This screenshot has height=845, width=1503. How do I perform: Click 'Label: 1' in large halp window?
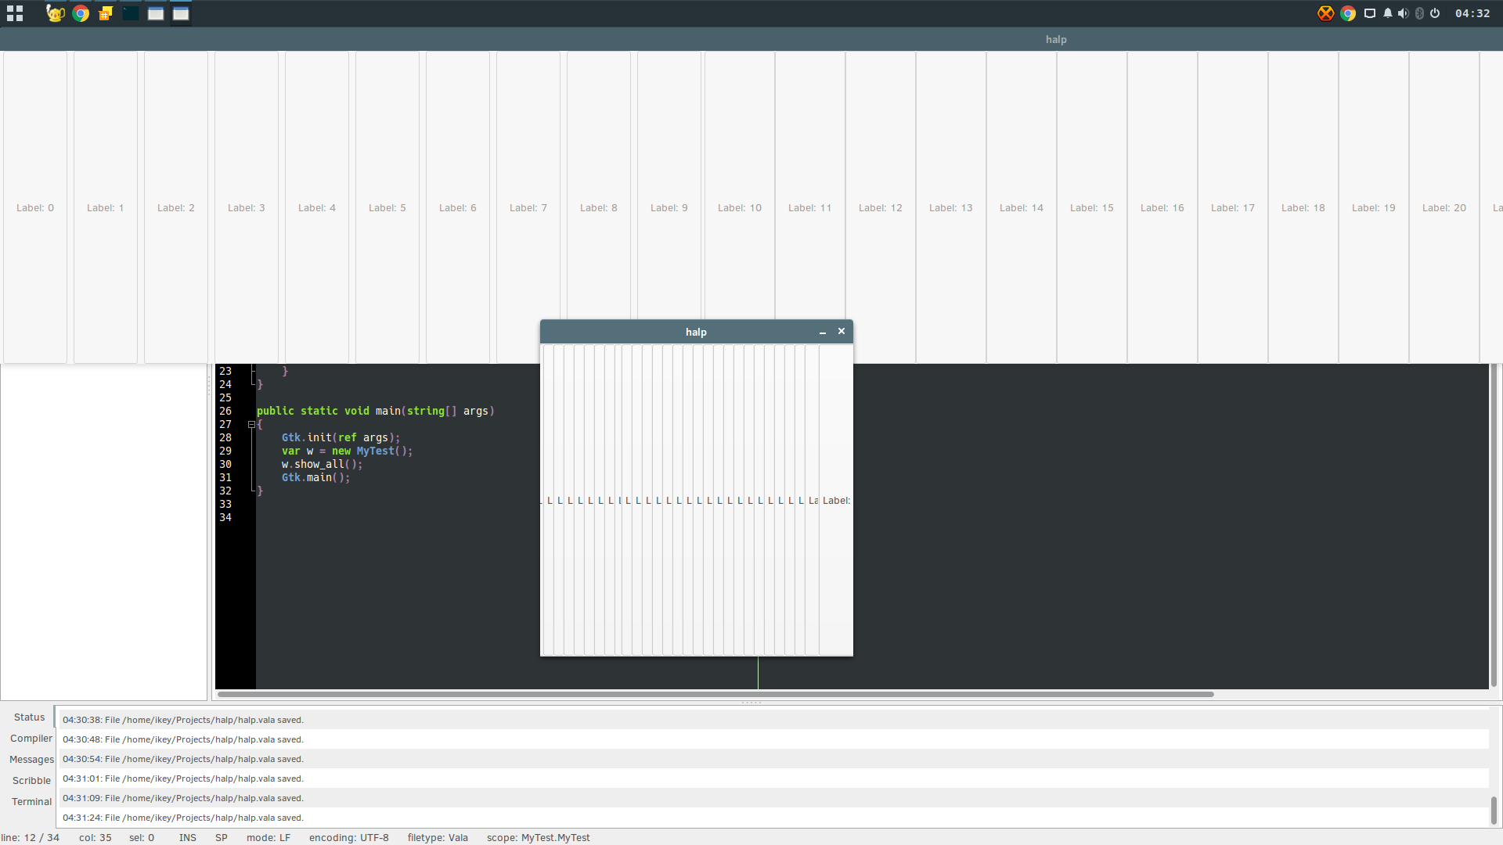(106, 208)
